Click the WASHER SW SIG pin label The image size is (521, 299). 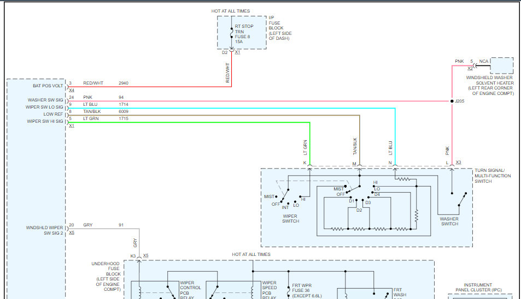coord(45,100)
